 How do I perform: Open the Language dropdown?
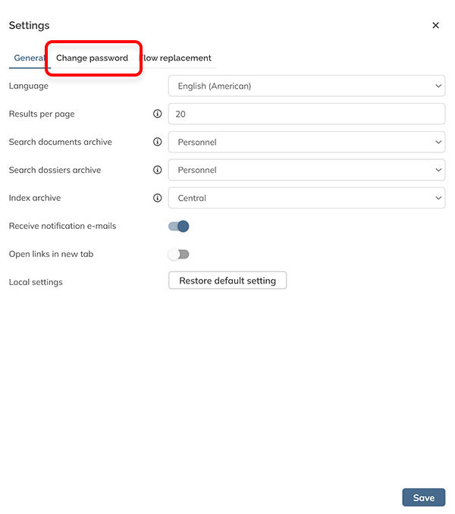coord(306,86)
